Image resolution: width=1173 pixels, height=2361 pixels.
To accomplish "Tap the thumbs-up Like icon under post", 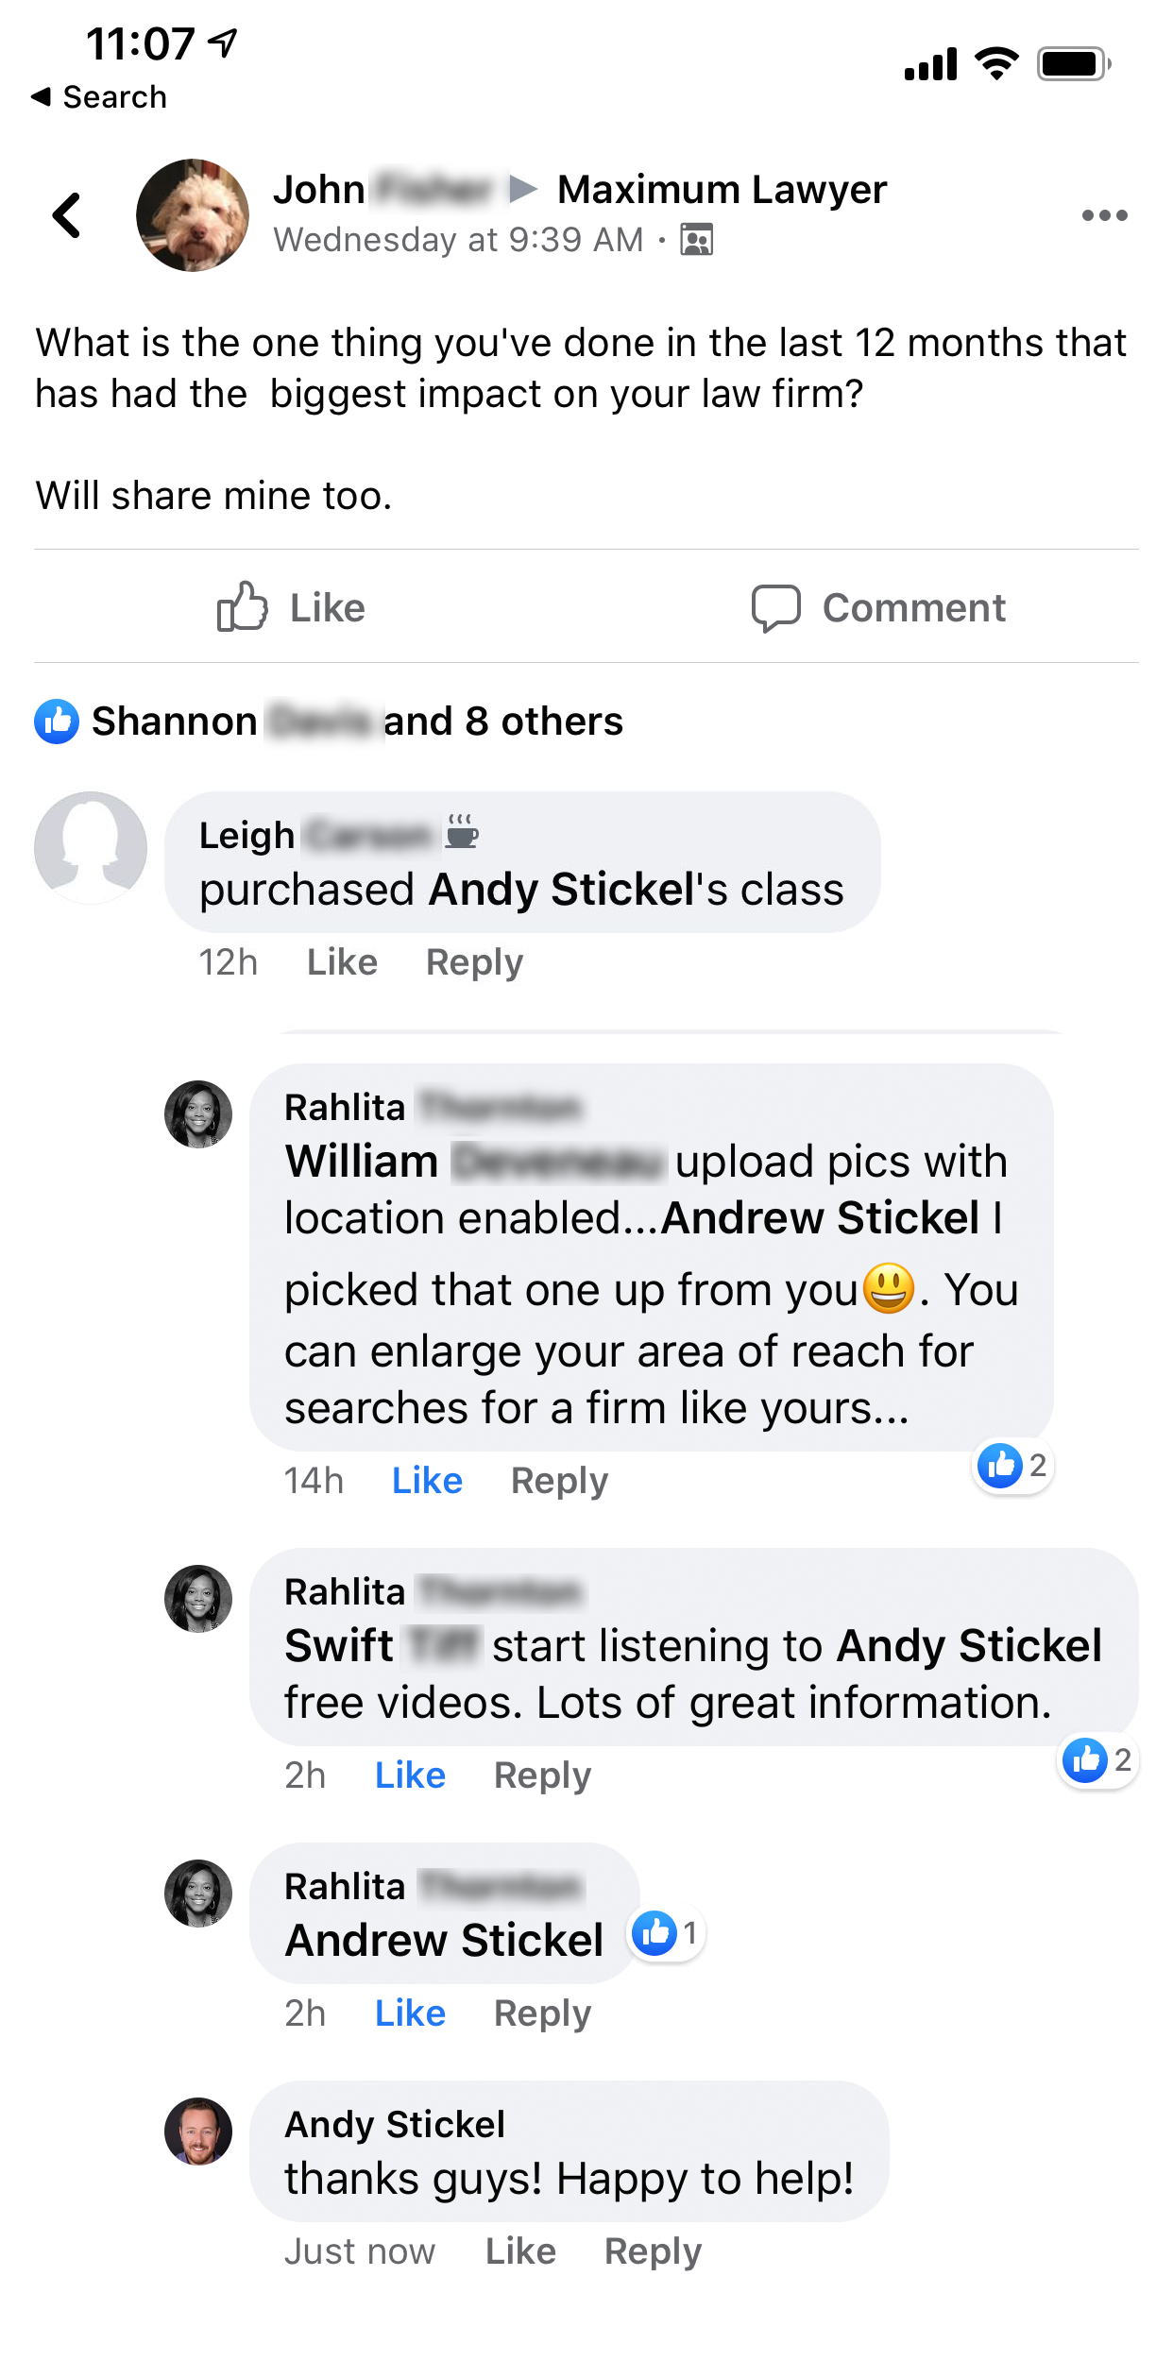I will point(243,606).
